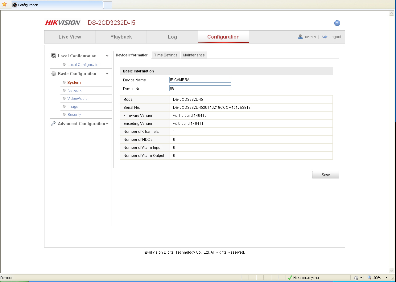Open the Security settings link
Image resolution: width=396 pixels, height=282 pixels.
(74, 115)
